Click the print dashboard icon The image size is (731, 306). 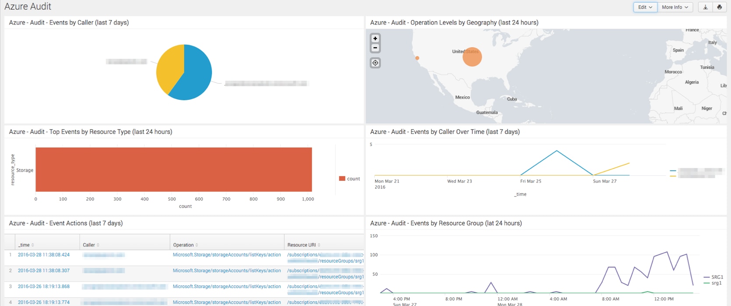coord(719,7)
